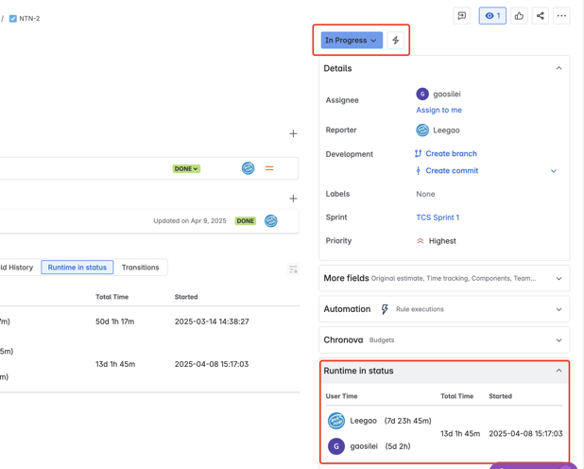The width and height of the screenshot is (584, 469).
Task: Open the In Progress status dropdown
Action: pyautogui.click(x=352, y=41)
